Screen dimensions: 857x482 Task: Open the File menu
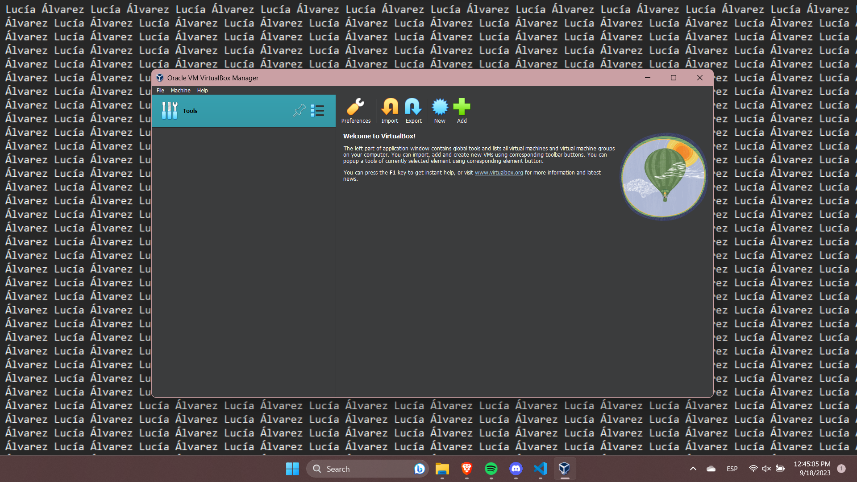[160, 91]
